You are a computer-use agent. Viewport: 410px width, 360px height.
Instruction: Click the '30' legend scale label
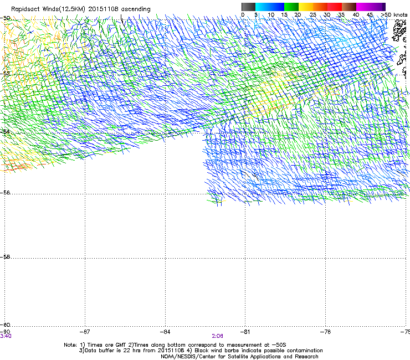(327, 15)
